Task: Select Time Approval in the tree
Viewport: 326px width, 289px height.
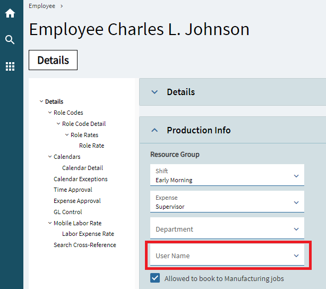Action: [73, 190]
